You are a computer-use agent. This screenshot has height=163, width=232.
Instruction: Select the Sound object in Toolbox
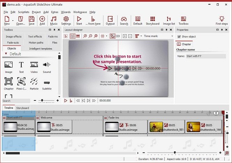[47, 68]
